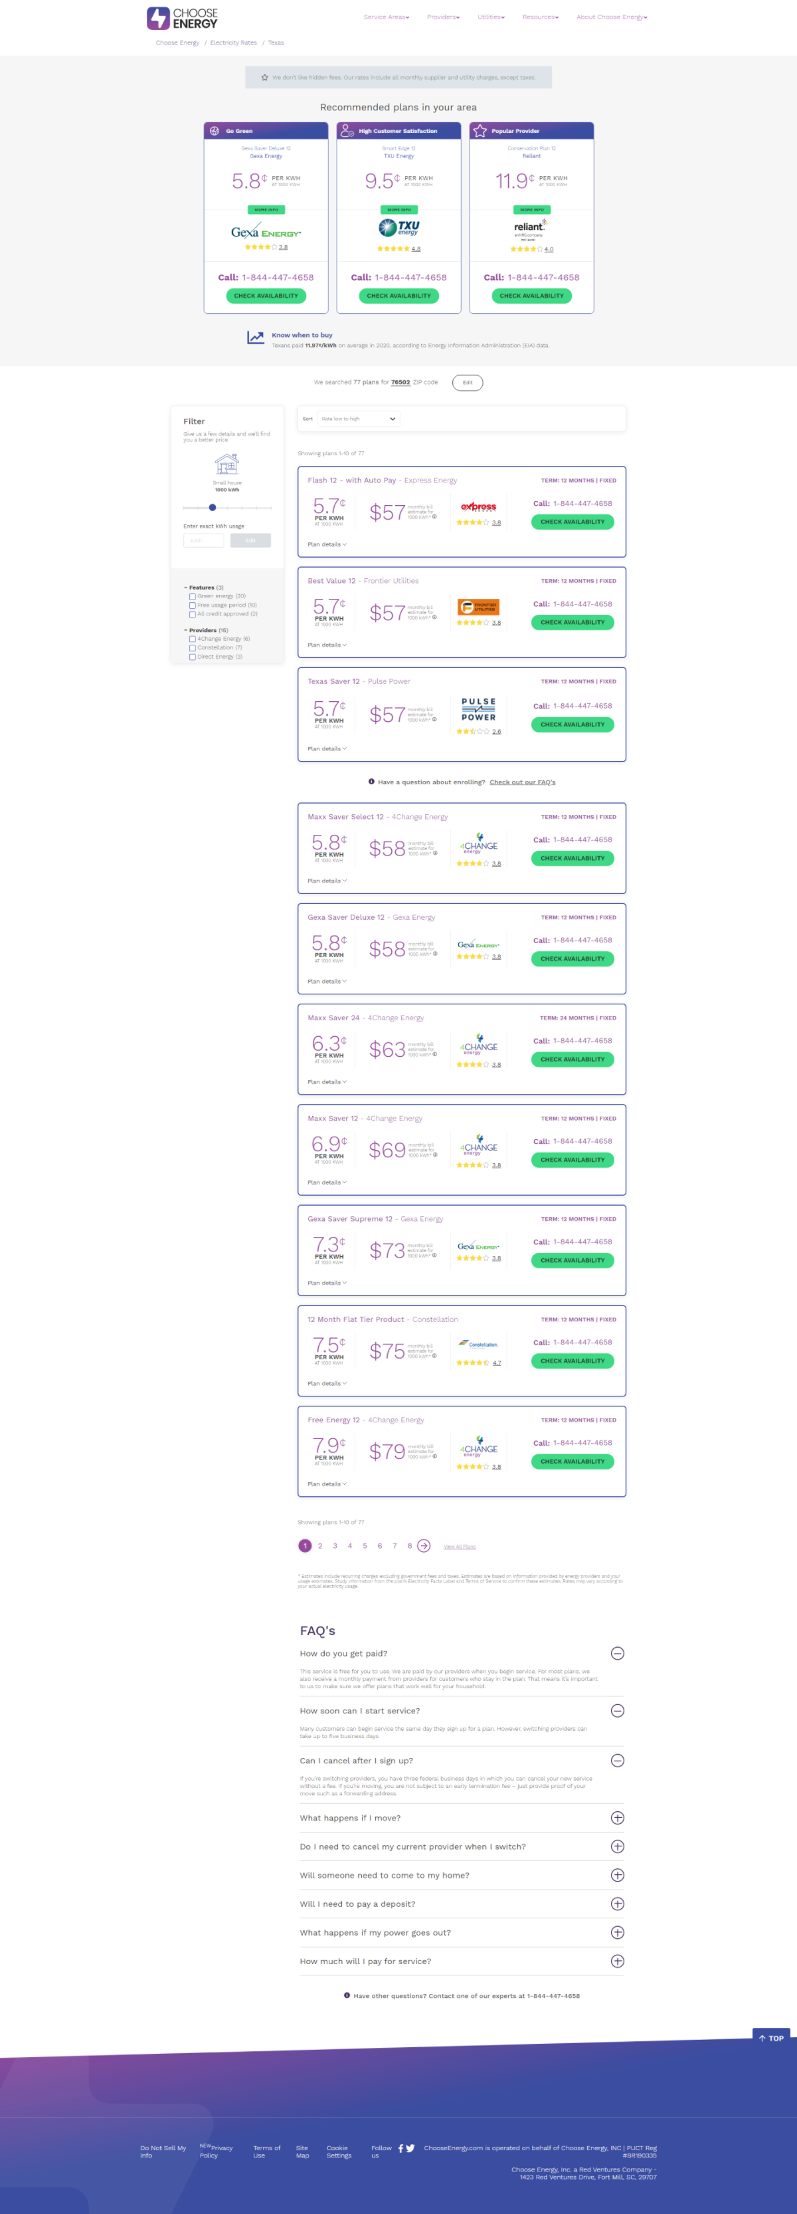
Task: Open the Twitter follow icon in footer
Action: click(410, 2148)
